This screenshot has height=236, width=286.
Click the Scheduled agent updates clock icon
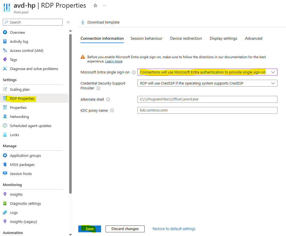tap(5, 125)
